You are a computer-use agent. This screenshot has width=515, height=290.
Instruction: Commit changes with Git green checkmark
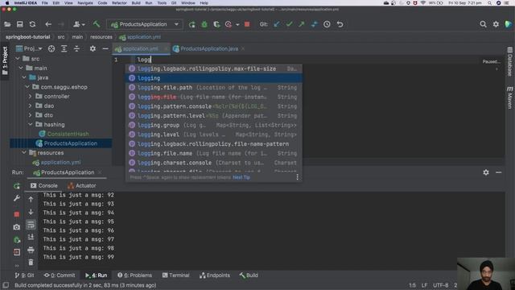click(289, 24)
